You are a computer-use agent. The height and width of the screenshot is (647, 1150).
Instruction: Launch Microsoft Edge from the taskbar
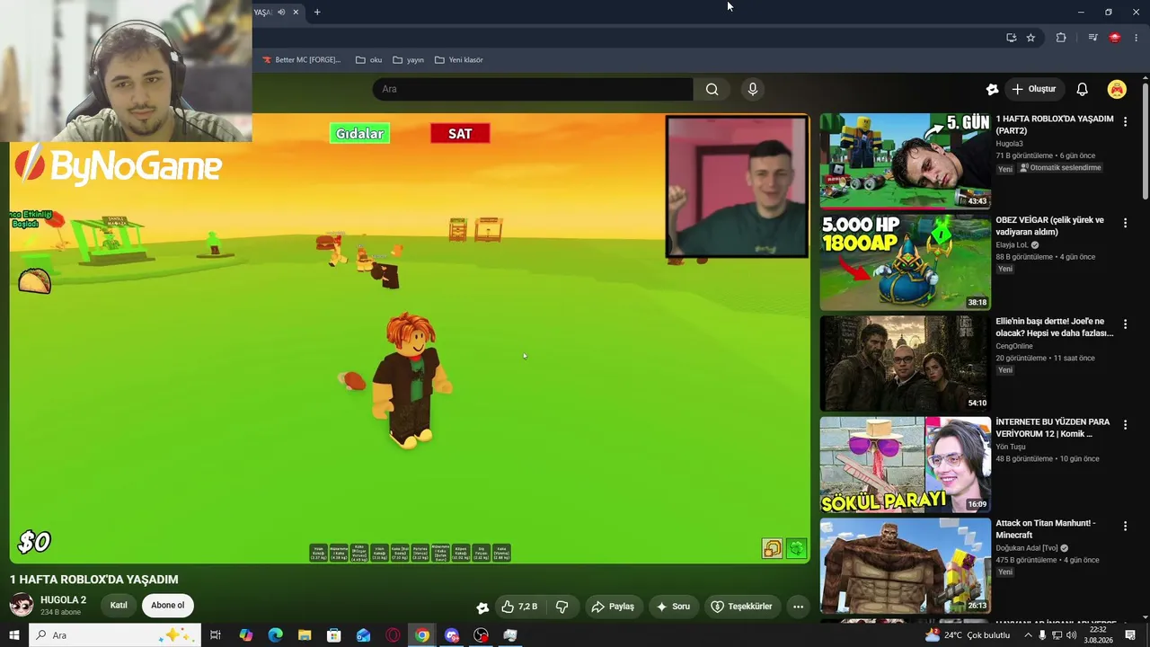(x=275, y=635)
